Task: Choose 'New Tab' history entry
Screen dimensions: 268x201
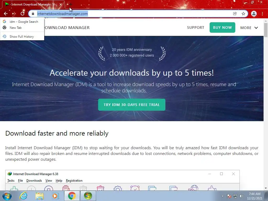Action: click(22, 28)
